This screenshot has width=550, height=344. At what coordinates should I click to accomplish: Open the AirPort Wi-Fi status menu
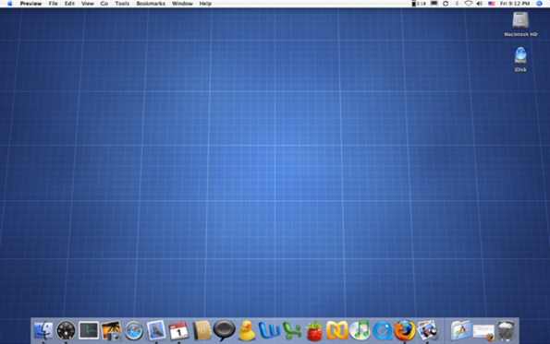[469, 4]
